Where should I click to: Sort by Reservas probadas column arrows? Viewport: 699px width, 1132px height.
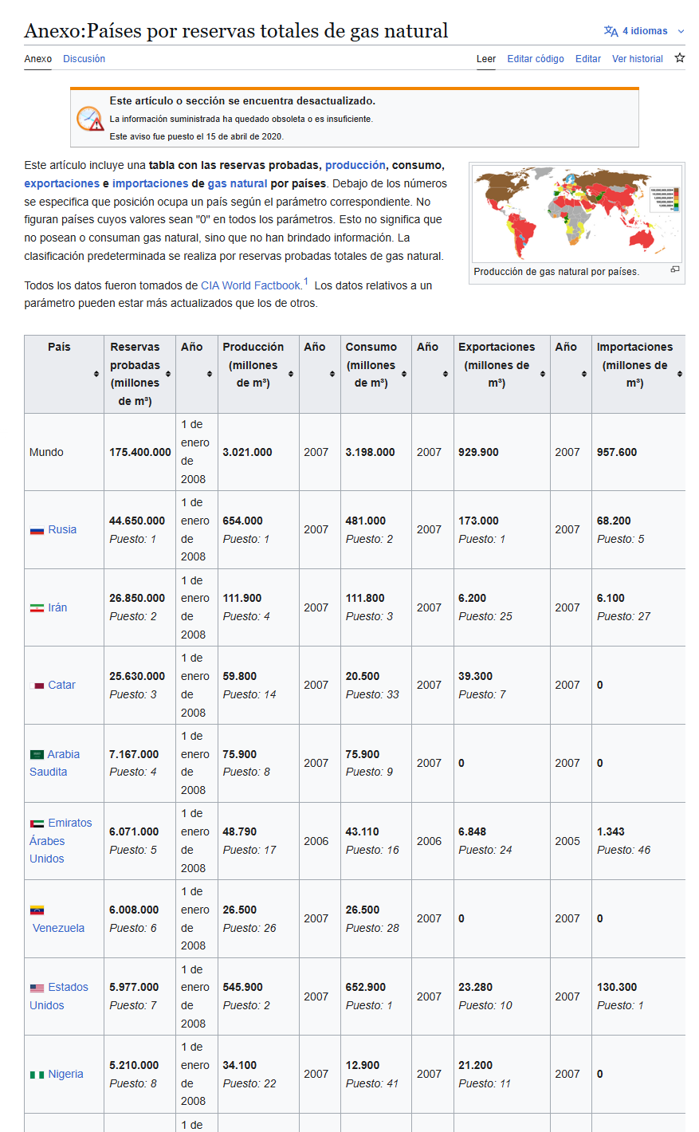tap(168, 374)
